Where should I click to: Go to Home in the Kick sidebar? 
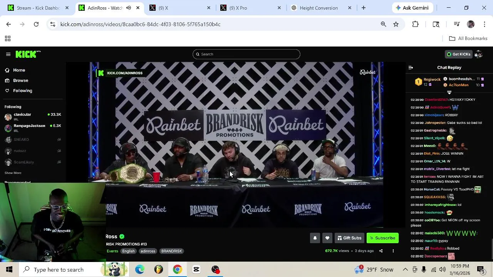(x=19, y=70)
